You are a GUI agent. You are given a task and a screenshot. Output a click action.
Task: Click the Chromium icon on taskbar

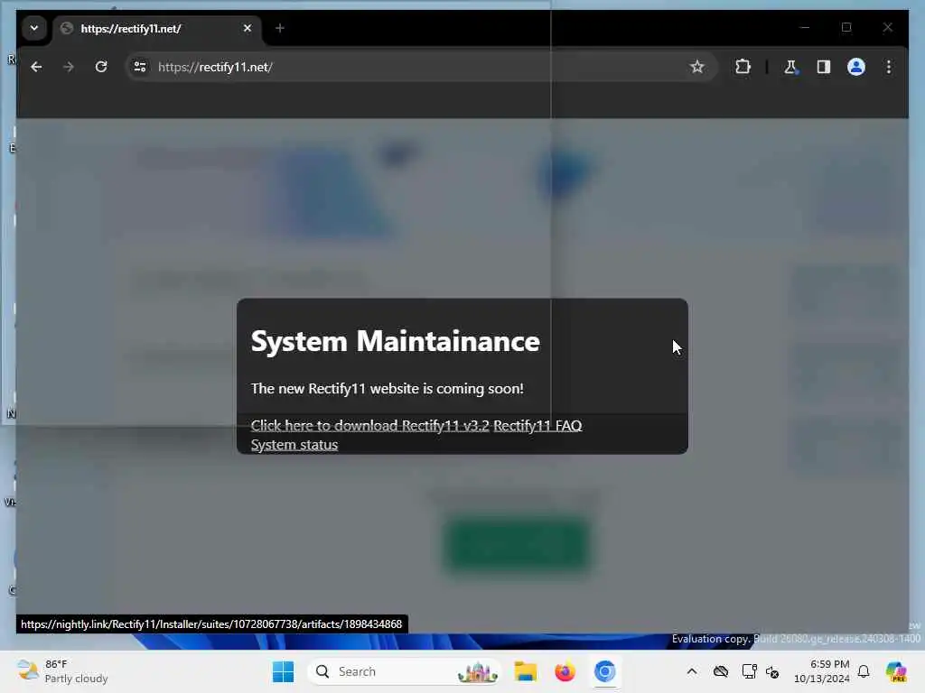click(x=604, y=671)
